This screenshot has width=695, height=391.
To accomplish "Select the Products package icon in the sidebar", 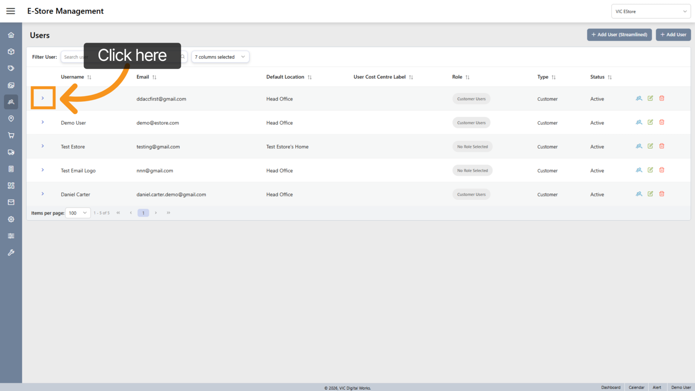I will pos(11,51).
